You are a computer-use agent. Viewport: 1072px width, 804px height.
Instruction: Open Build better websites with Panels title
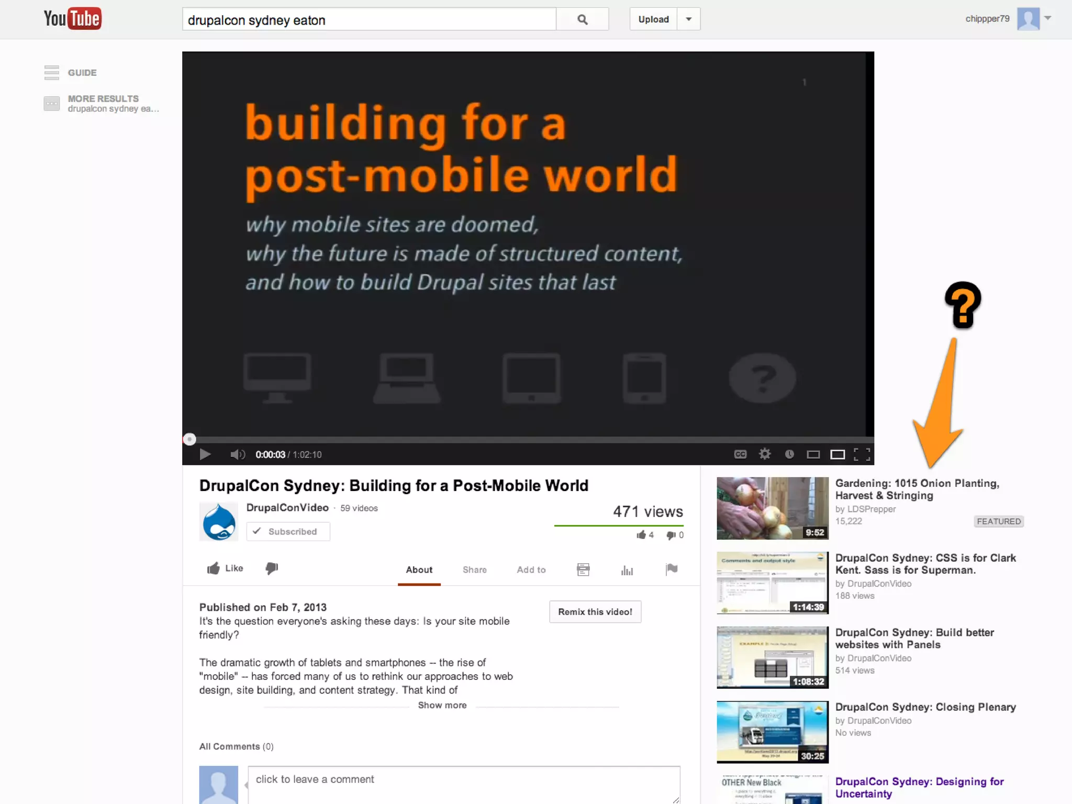click(914, 639)
